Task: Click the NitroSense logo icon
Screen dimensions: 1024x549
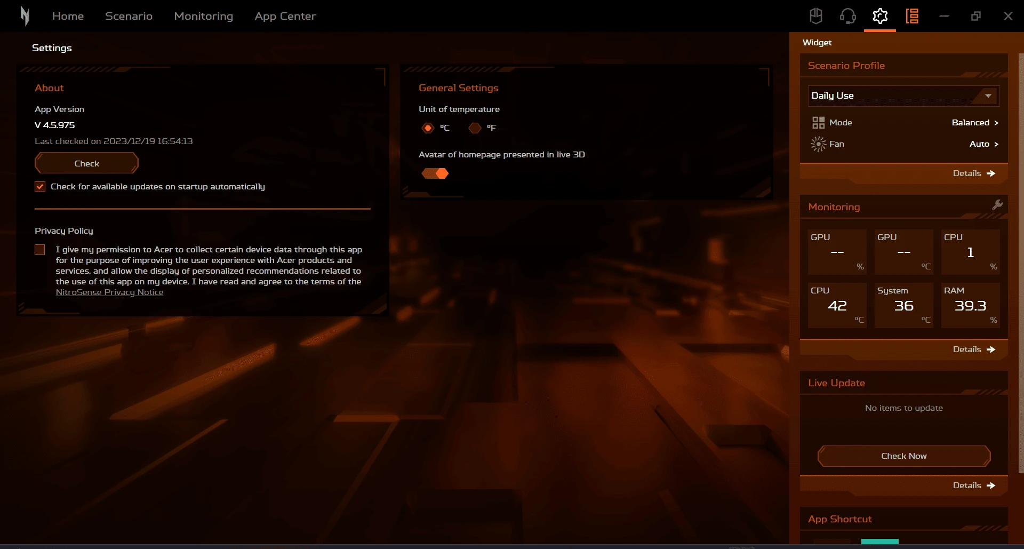Action: (x=25, y=16)
